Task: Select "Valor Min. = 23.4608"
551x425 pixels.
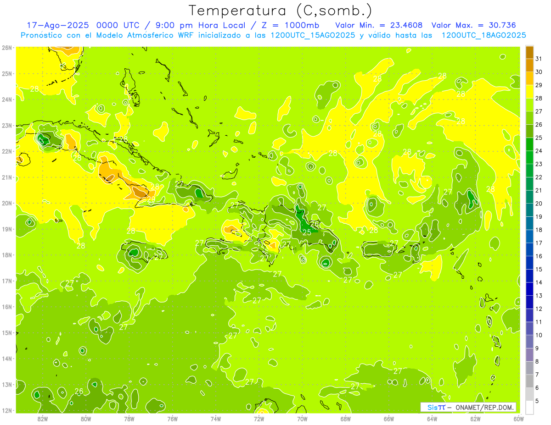Action: click(379, 25)
